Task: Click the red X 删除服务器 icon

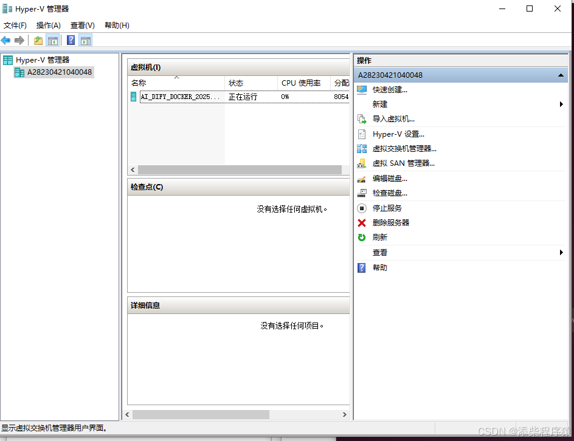Action: pos(362,223)
